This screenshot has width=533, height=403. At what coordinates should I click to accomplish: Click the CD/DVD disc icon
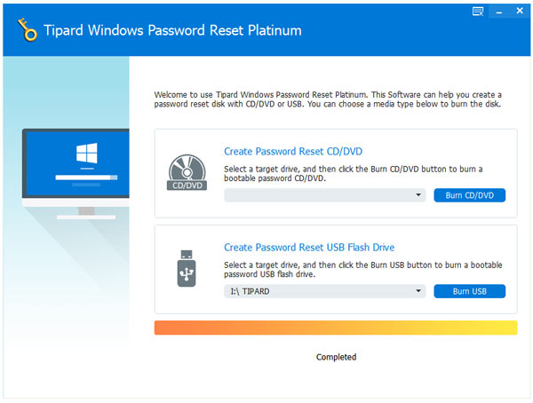coord(187,172)
